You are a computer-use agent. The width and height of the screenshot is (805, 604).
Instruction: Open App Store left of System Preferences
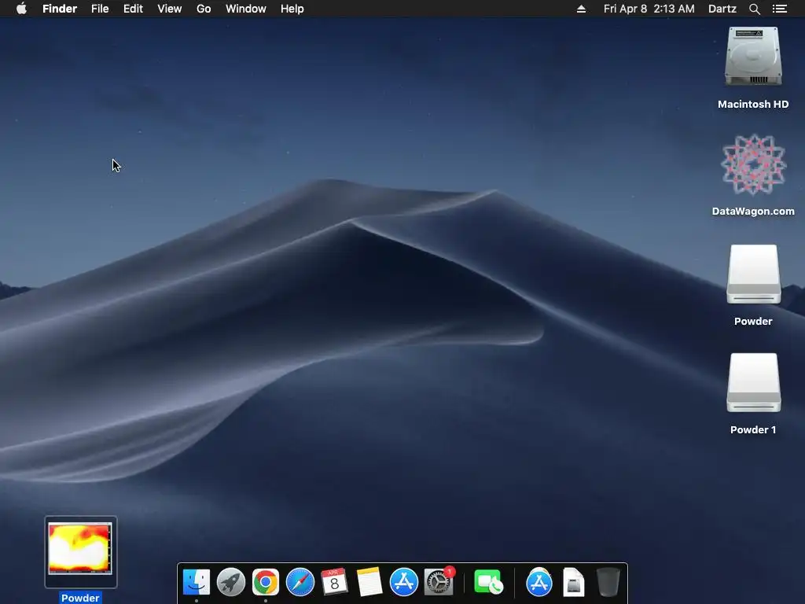403,583
